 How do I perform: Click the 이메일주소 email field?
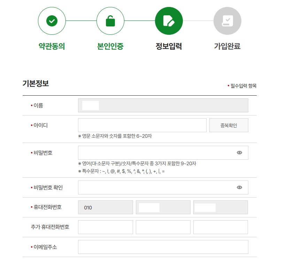click(x=163, y=247)
